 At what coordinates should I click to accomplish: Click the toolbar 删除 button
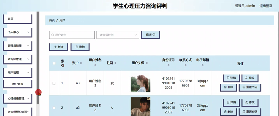(x=80, y=47)
